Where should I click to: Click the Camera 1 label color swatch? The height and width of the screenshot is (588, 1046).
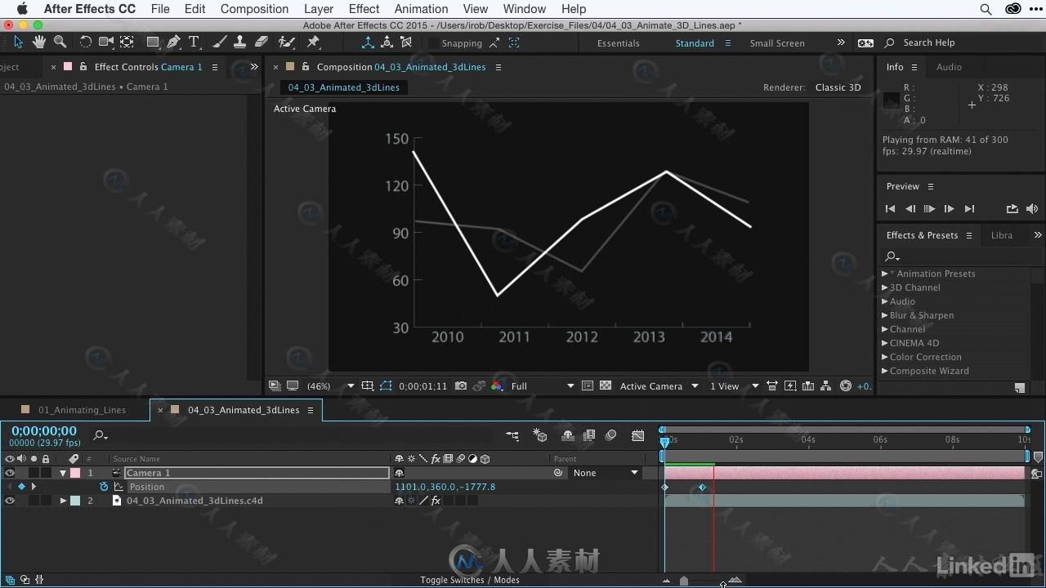tap(75, 473)
